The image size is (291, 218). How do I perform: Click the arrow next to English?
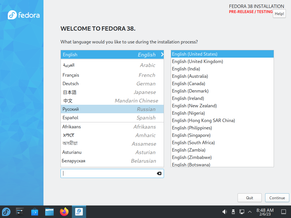coord(162,54)
